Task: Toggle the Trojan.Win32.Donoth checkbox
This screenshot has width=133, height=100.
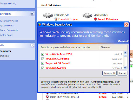Action: pos(43,63)
